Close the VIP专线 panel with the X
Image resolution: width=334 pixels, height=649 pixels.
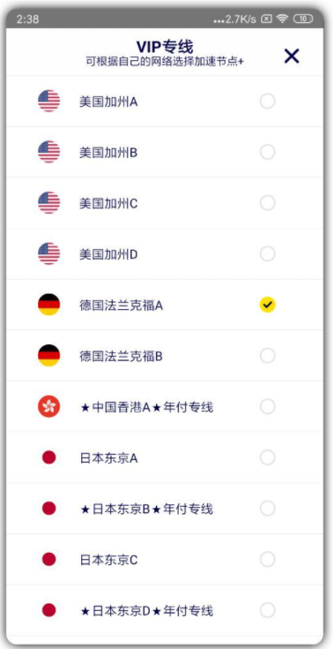[292, 56]
